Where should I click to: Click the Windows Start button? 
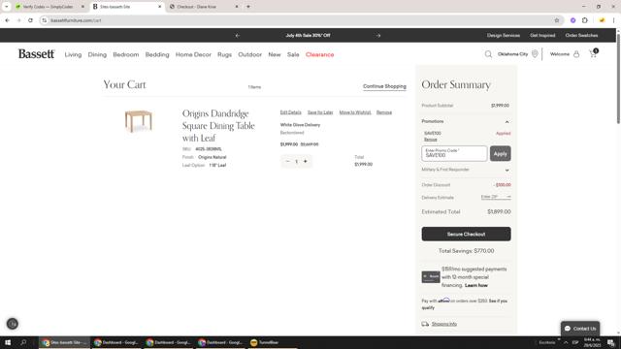(x=8, y=342)
